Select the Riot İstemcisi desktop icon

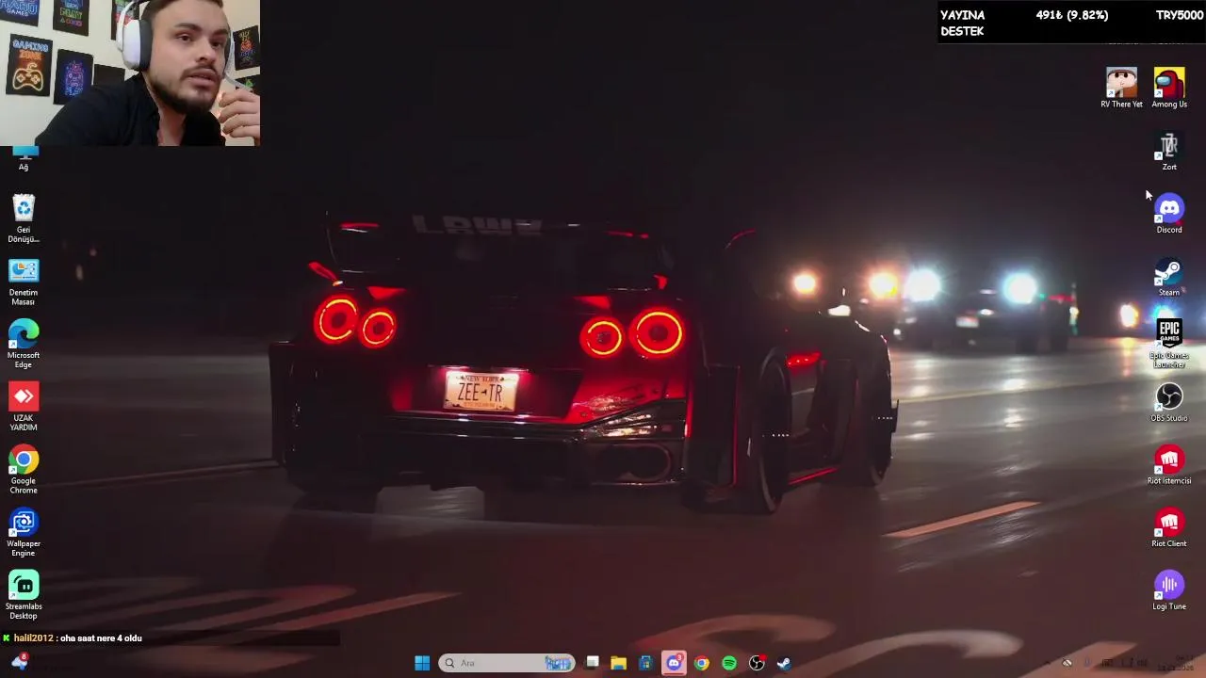[x=1169, y=465]
